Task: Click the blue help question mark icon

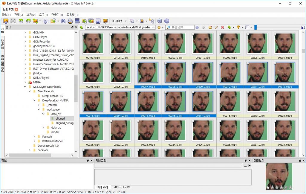Action: pyautogui.click(x=167, y=21)
